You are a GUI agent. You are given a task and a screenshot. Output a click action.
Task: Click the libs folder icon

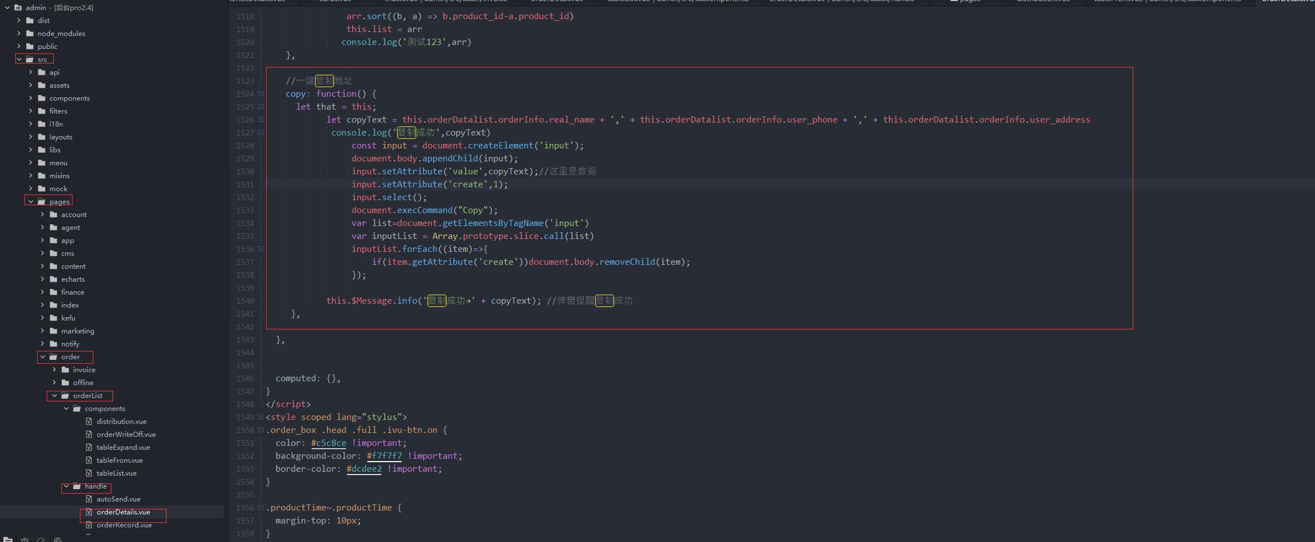42,150
